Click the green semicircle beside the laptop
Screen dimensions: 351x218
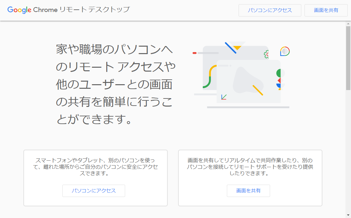coord(279,73)
